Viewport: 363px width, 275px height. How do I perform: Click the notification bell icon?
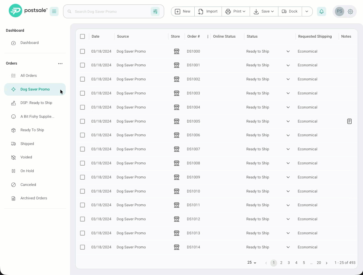321,11
